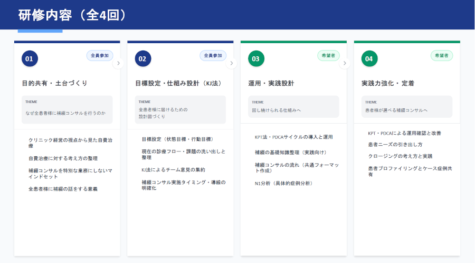
Task: Click the 03 session number circle
Action: coord(256,58)
